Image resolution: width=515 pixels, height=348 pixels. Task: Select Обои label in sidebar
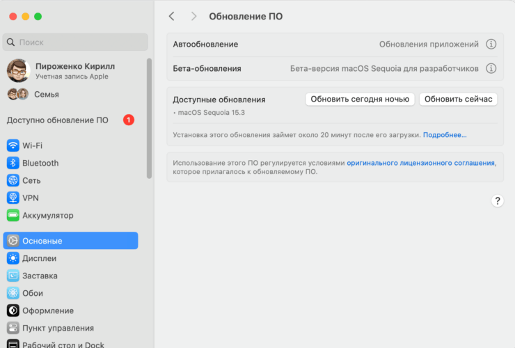[33, 293]
